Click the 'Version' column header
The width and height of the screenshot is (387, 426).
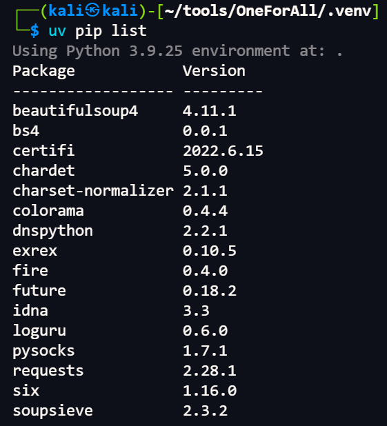pyautogui.click(x=214, y=71)
